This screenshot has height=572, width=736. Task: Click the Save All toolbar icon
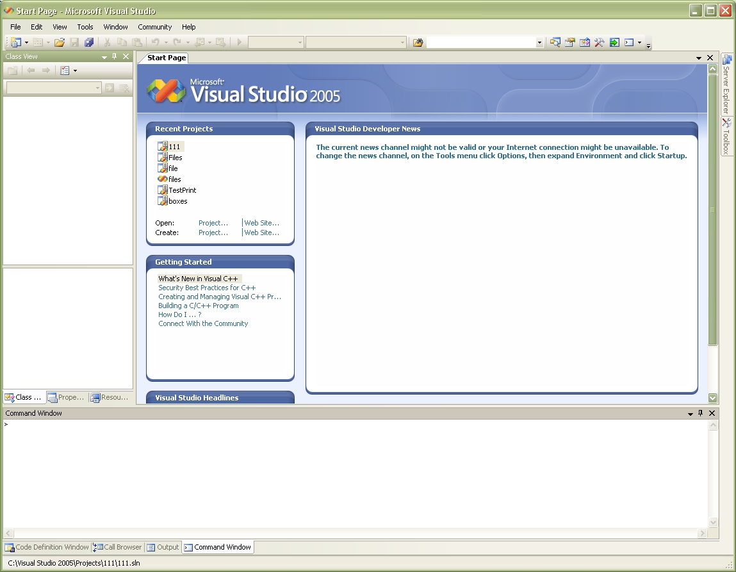pos(88,42)
